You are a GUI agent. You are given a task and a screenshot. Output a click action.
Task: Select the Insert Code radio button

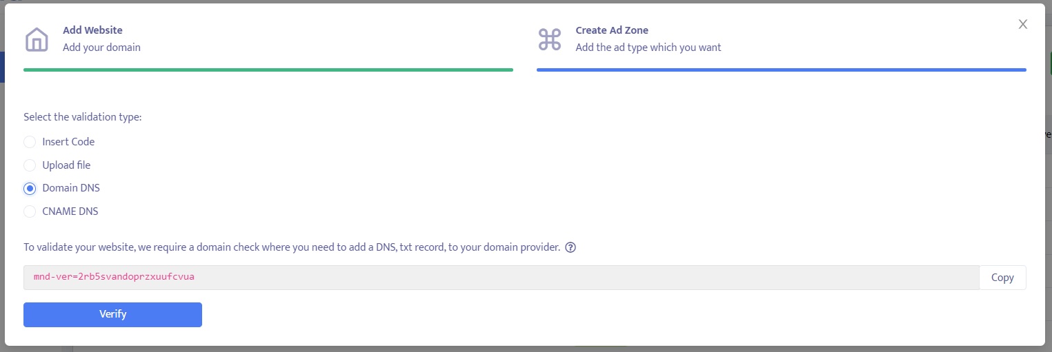tap(30, 142)
